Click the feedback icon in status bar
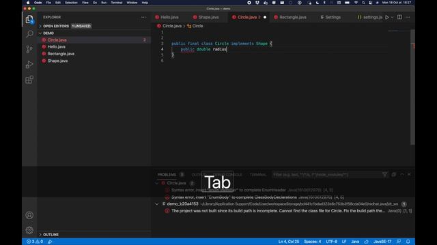The width and height of the screenshot is (437, 245). click(399, 242)
